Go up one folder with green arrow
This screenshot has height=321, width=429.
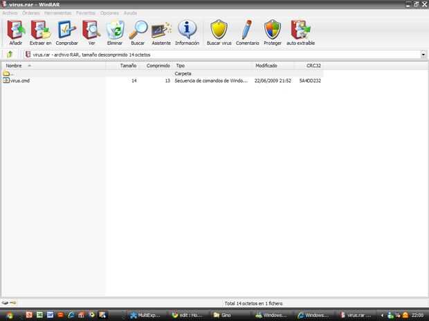[x=10, y=55]
